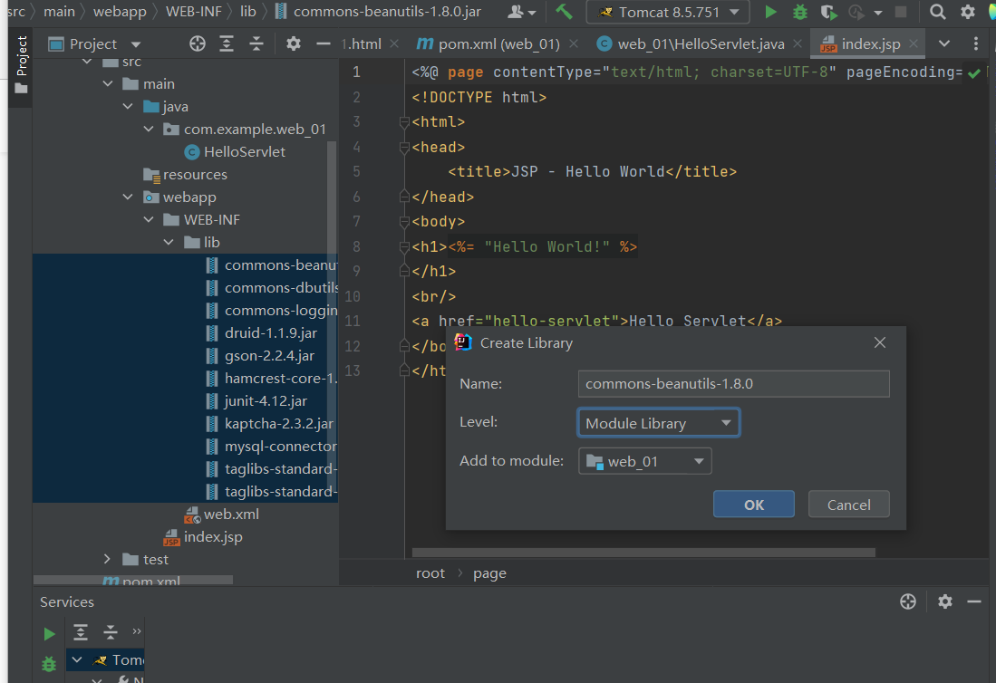996x683 pixels.
Task: Collapse the WEB-INF folder
Action: click(148, 219)
